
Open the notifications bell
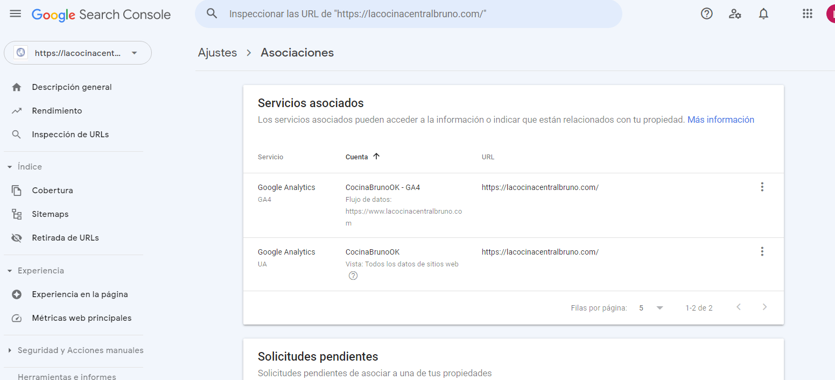(x=763, y=14)
